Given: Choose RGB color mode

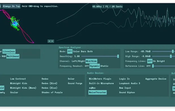Looking at the screenshot, I should 4,56.
